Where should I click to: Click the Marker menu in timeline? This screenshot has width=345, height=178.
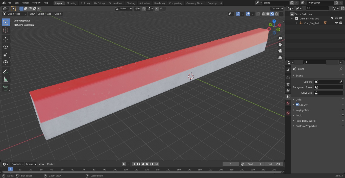point(51,164)
